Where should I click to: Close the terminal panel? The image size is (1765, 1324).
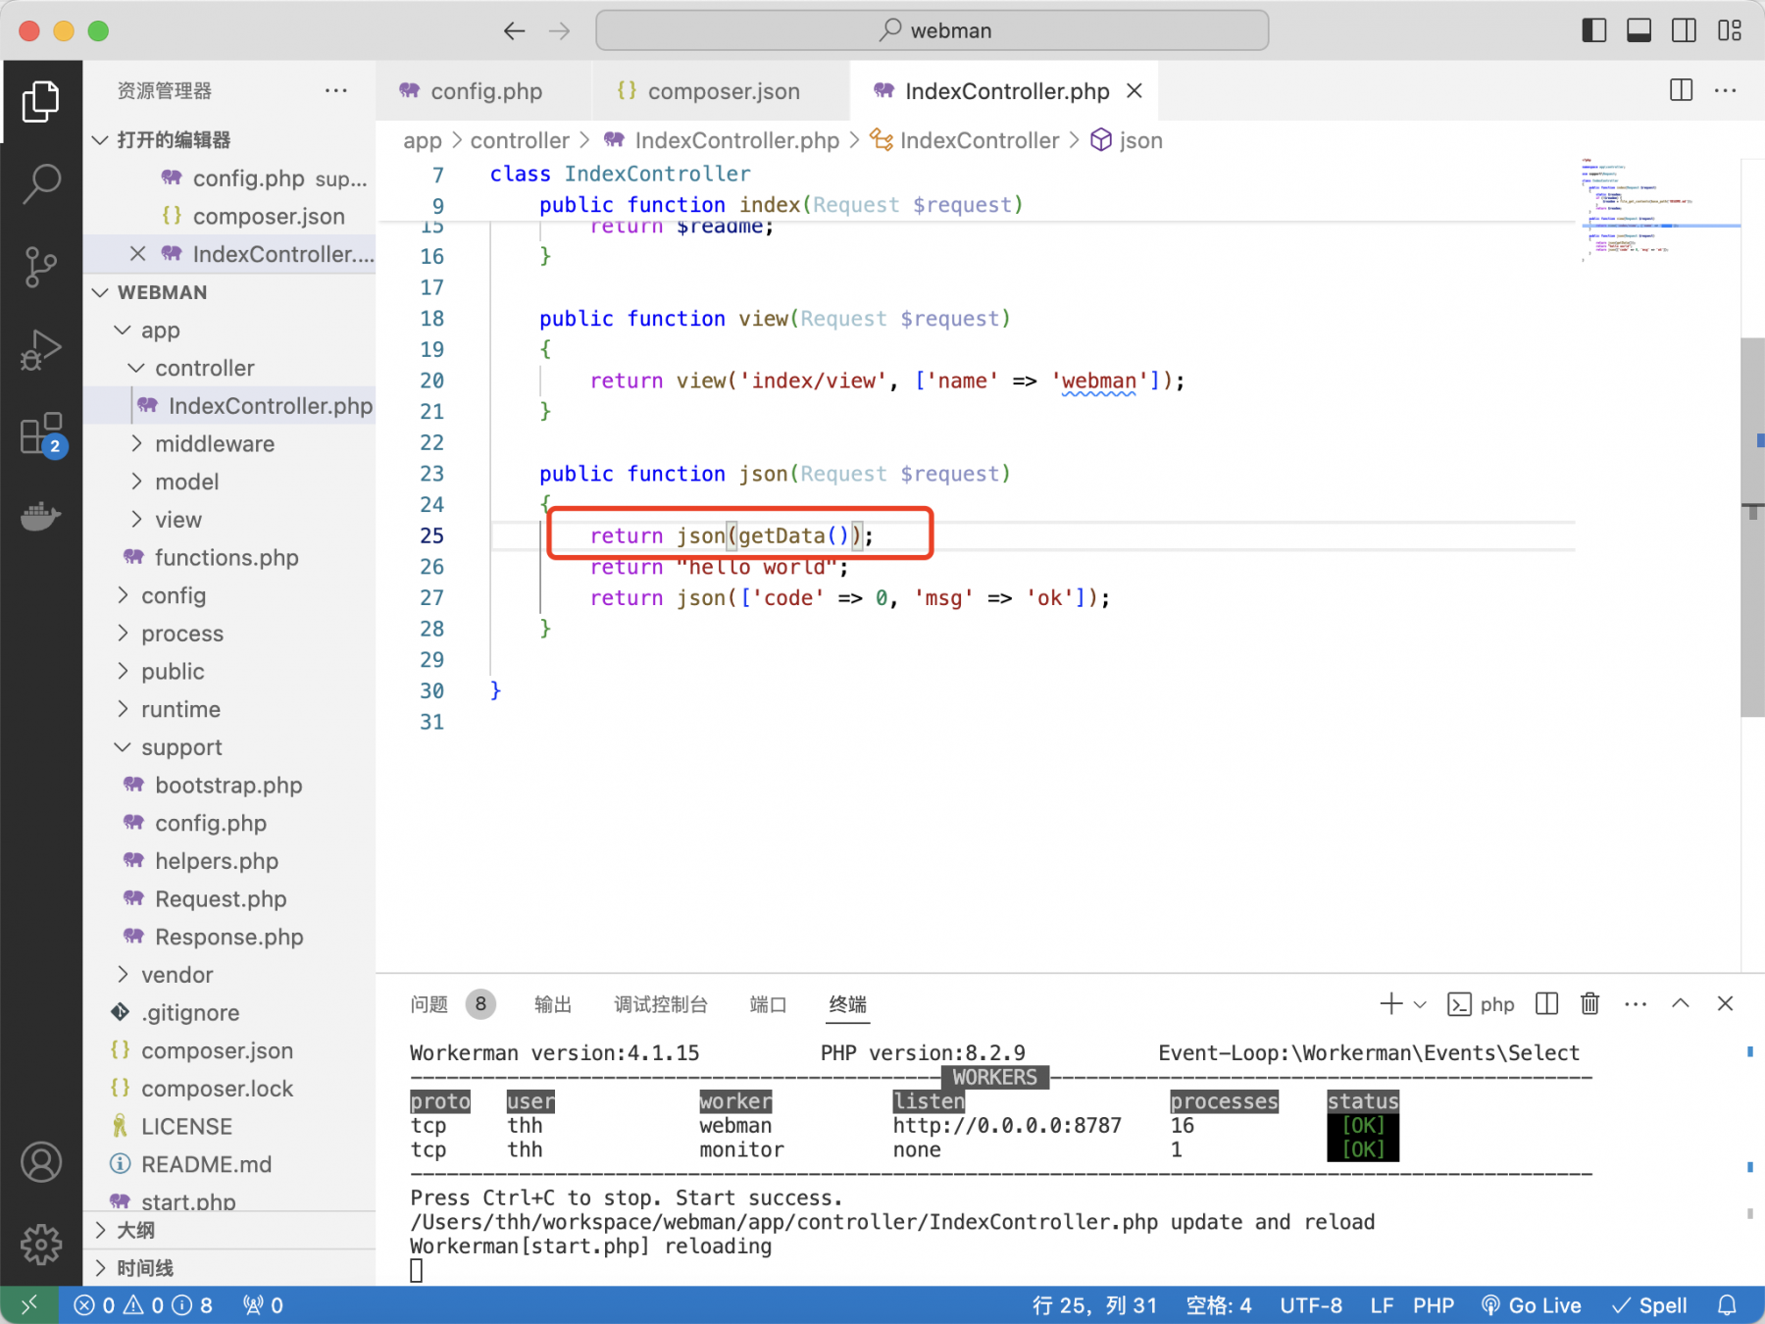(x=1725, y=1003)
